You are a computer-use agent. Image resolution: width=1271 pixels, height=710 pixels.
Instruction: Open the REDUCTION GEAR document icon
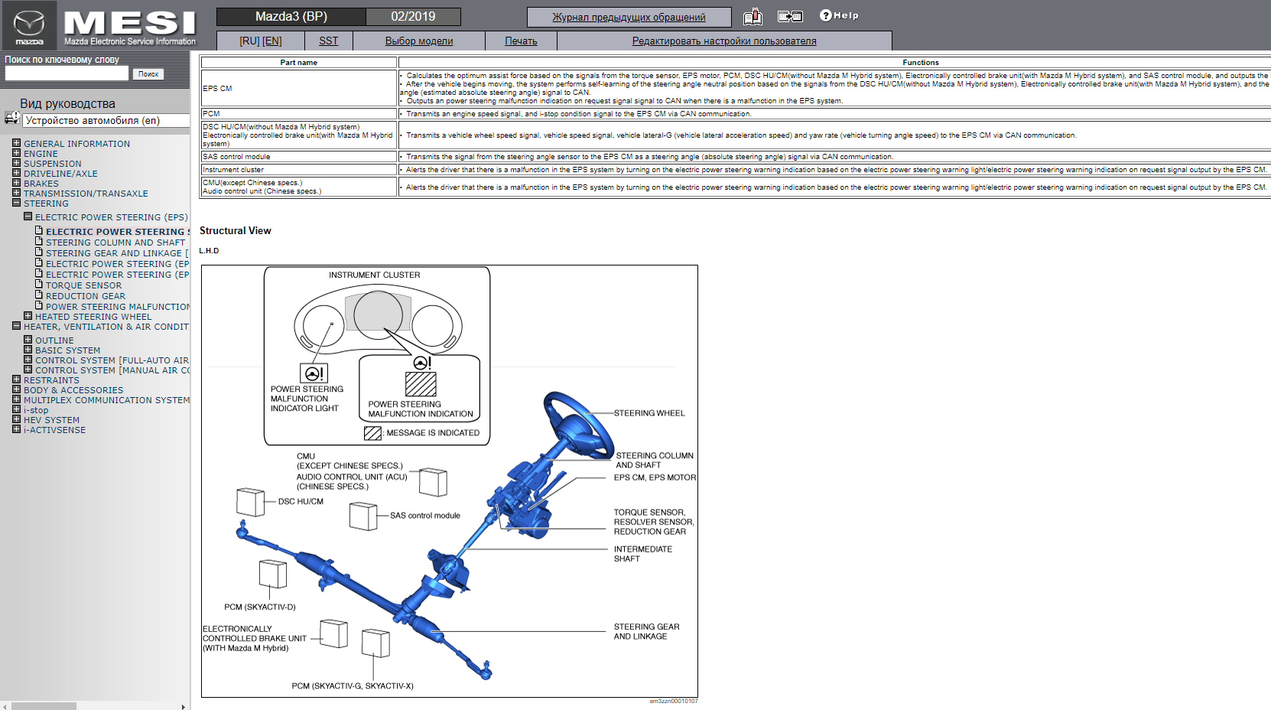(x=38, y=295)
